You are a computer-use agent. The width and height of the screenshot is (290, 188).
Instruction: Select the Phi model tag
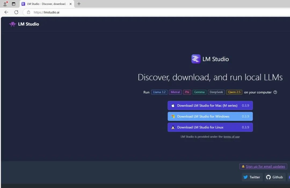pos(187,92)
